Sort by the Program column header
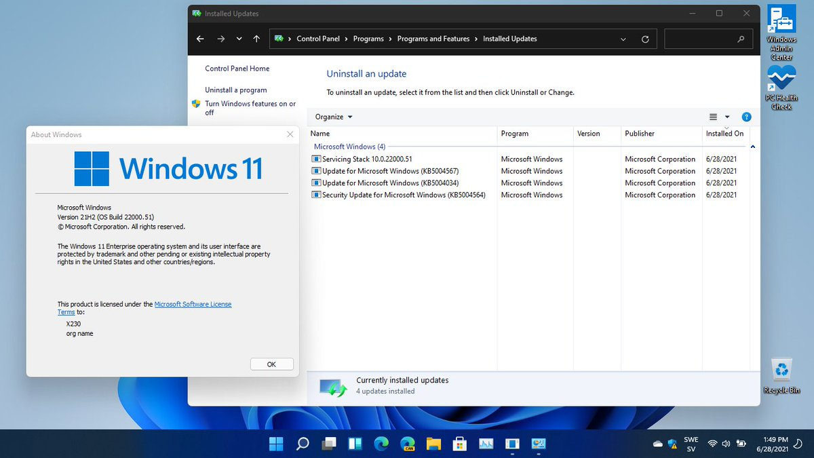Screen dimensions: 814x458 click(536, 134)
